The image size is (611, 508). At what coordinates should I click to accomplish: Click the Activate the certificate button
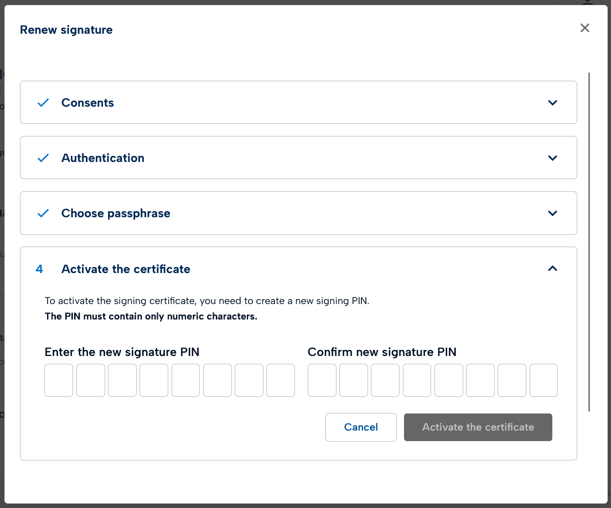[478, 427]
